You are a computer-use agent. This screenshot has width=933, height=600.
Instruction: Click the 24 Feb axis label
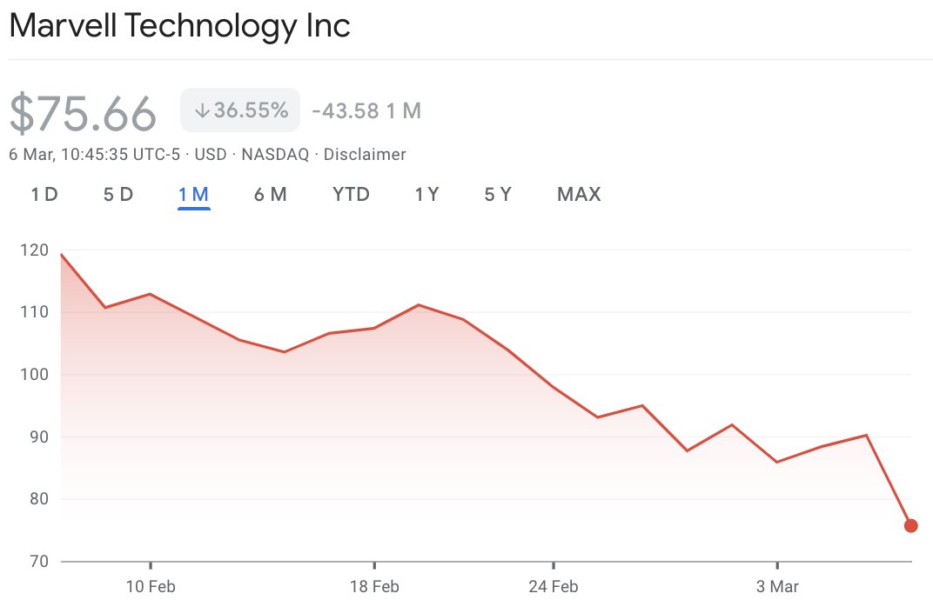(554, 587)
